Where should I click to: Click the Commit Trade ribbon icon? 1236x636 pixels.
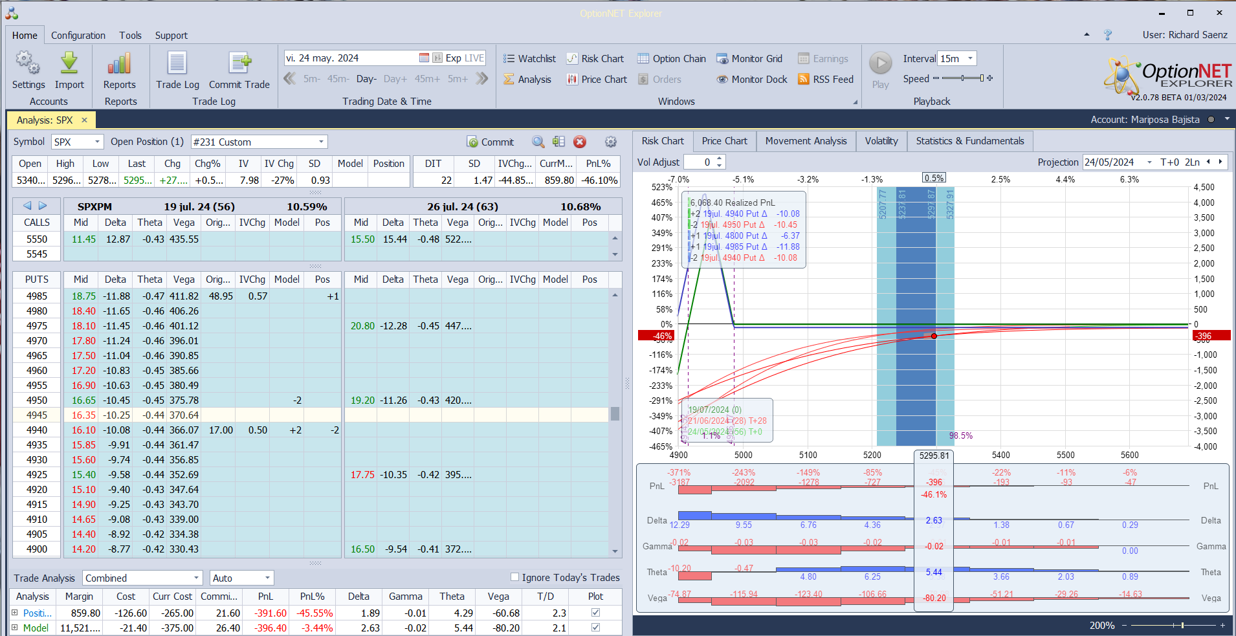coord(239,63)
